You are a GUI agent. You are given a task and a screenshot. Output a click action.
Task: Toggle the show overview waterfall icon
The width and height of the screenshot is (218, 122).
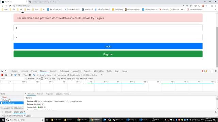click(x=34, y=75)
